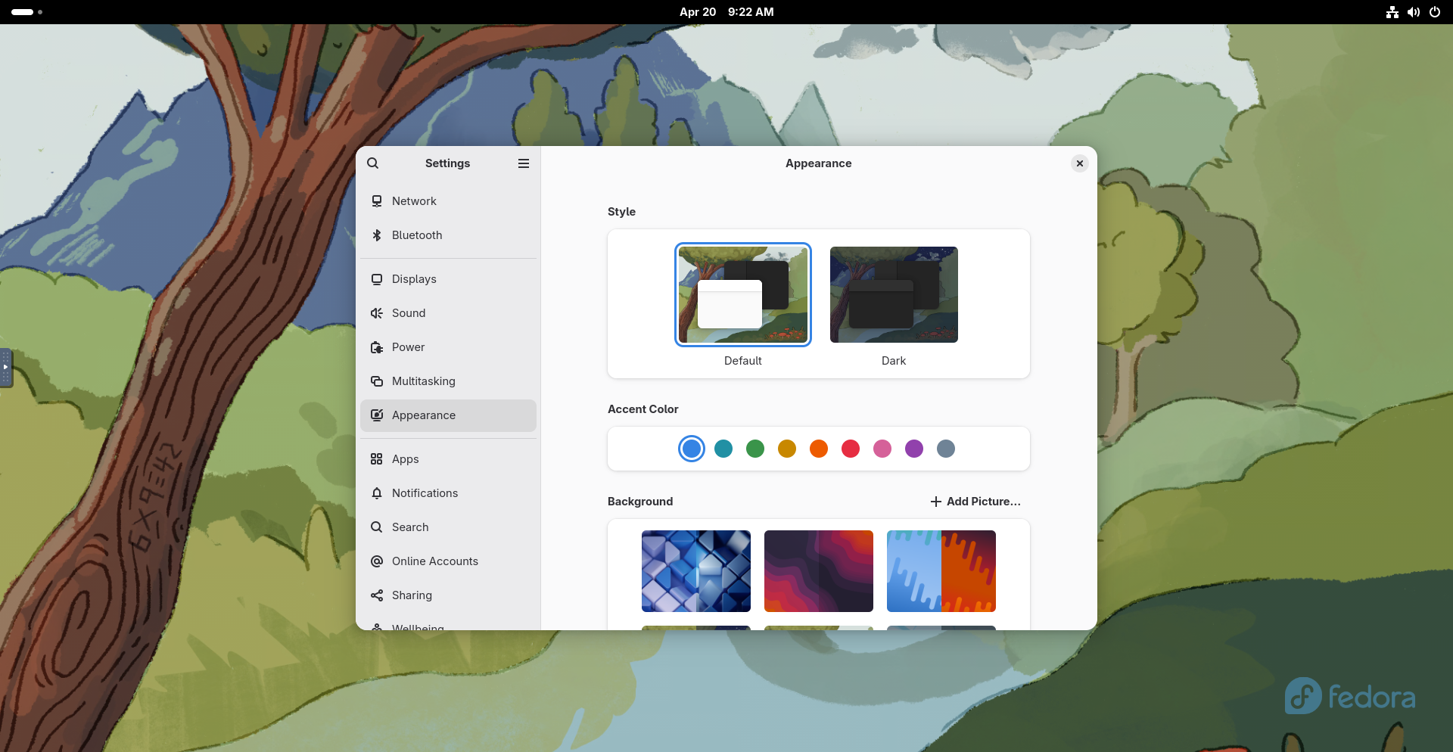Click the Search magnifier icon in sidebar list

click(x=377, y=527)
